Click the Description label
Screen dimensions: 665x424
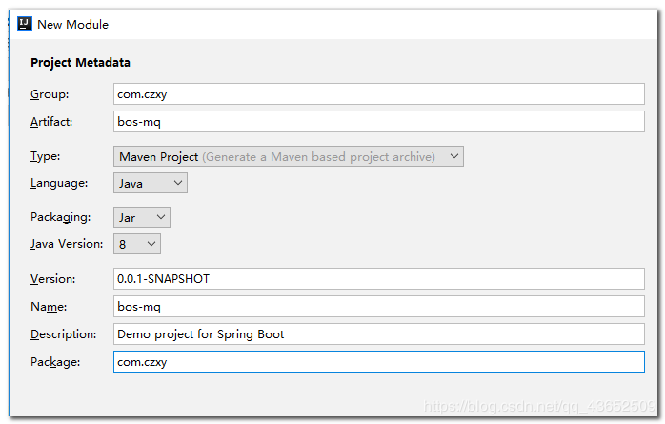[64, 334]
